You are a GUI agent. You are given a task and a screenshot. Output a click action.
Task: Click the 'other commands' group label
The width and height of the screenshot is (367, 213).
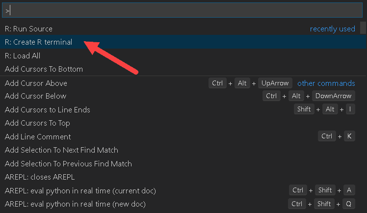pyautogui.click(x=326, y=83)
